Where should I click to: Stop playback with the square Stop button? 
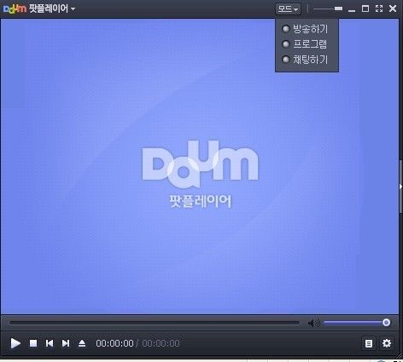pos(33,343)
